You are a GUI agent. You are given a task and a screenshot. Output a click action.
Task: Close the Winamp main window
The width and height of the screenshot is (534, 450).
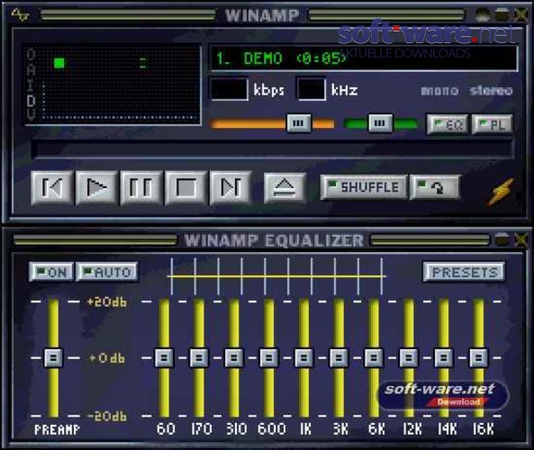point(520,15)
